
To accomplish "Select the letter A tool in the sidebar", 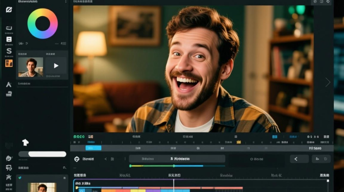I will point(9,85).
